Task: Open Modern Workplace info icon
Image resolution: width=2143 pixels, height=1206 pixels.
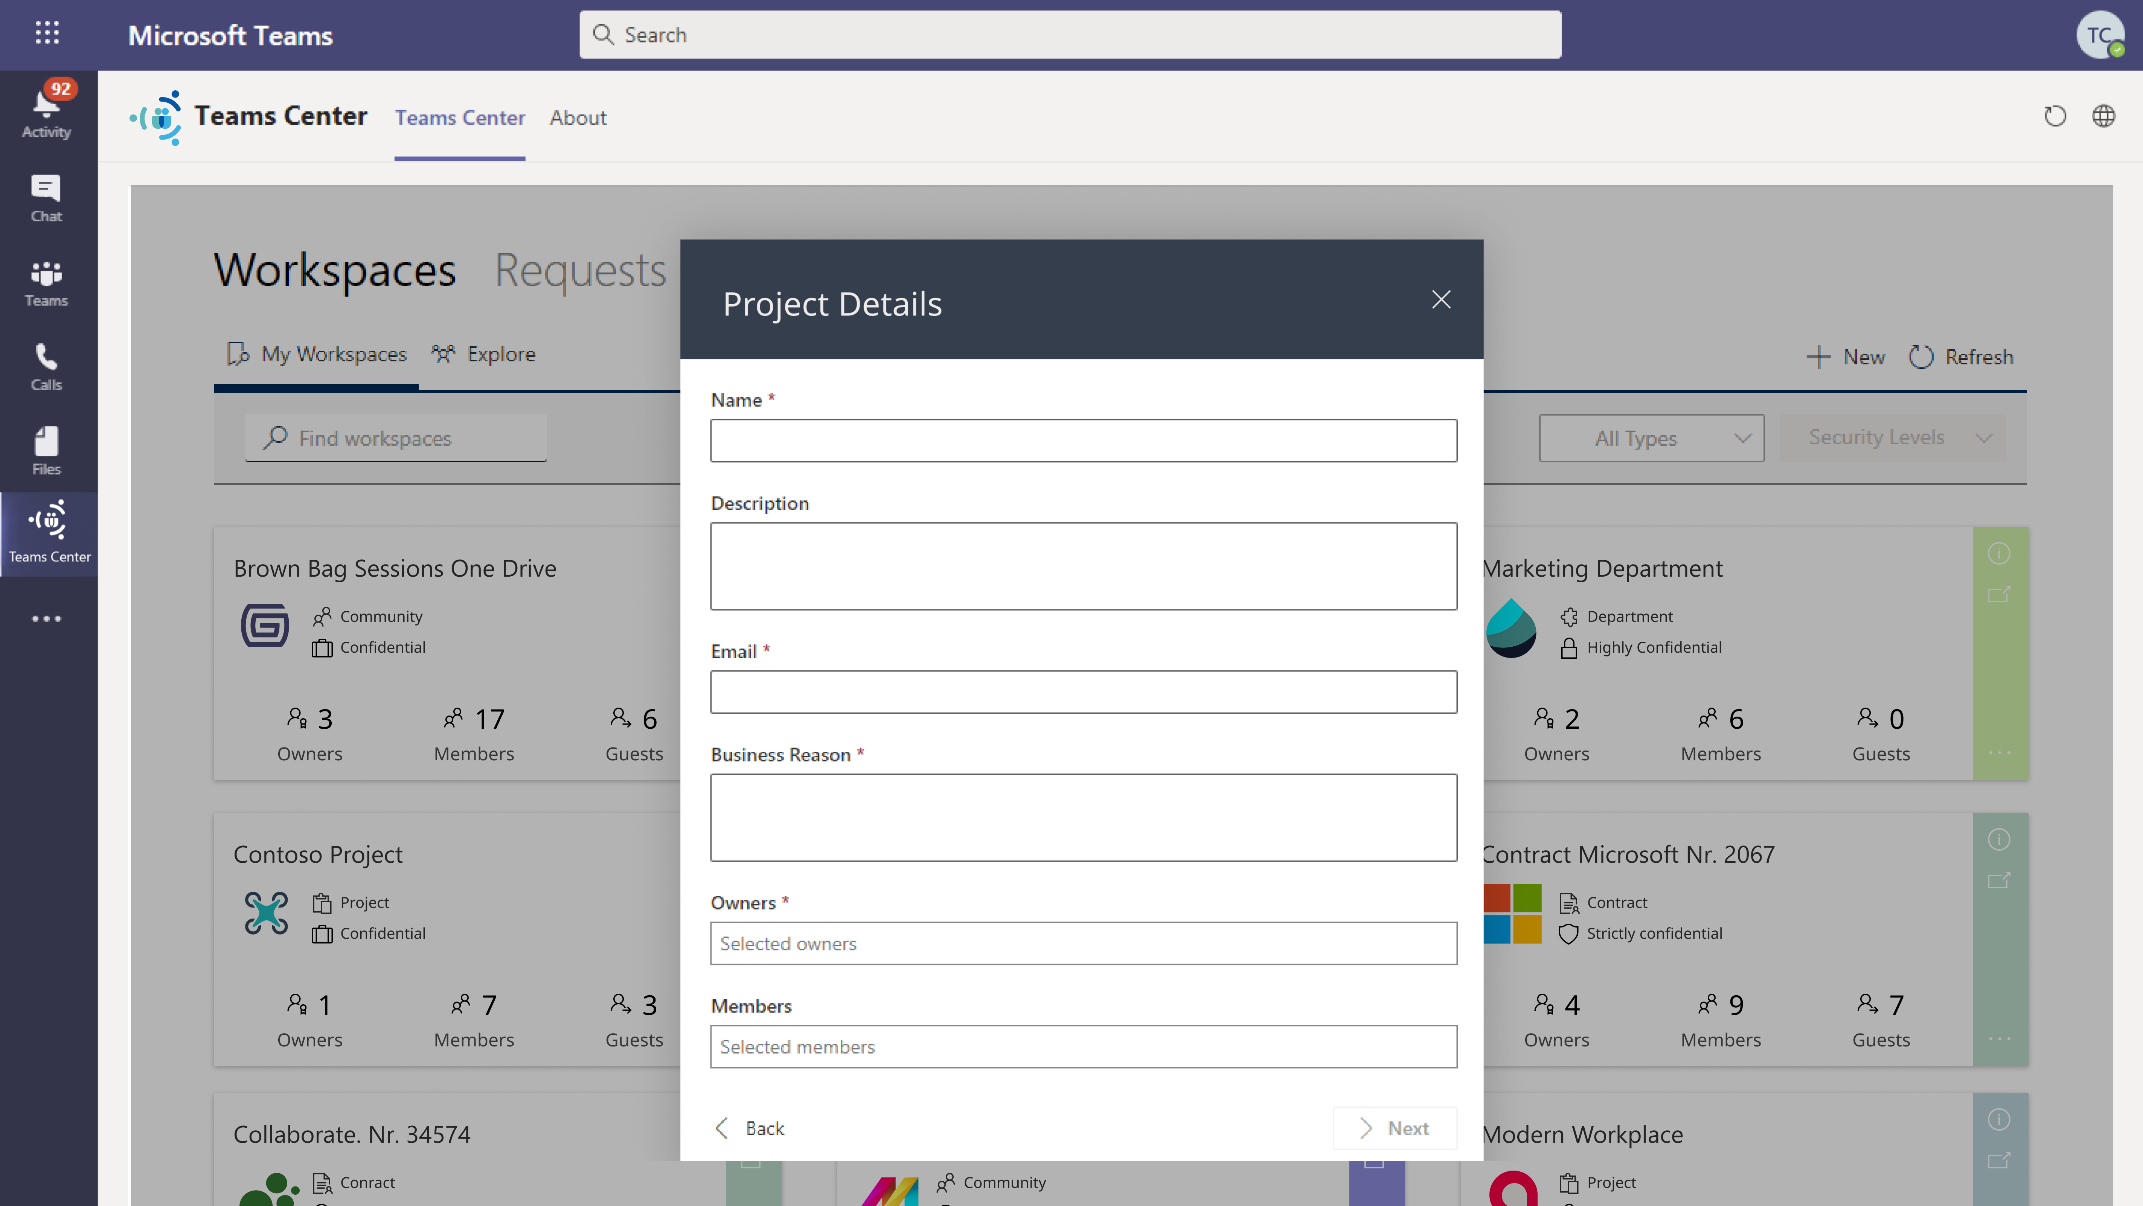Action: pos(1999,1119)
